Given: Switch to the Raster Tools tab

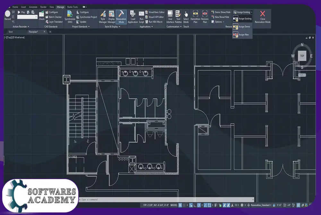Looking at the screenshot, I should [x=73, y=7].
